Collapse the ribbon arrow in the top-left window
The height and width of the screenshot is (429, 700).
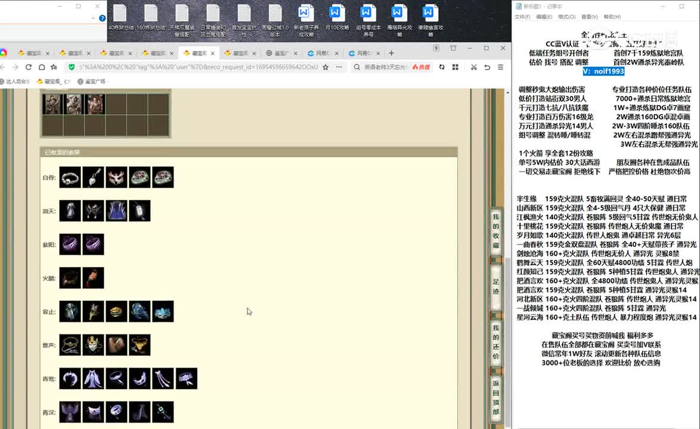[x=93, y=18]
